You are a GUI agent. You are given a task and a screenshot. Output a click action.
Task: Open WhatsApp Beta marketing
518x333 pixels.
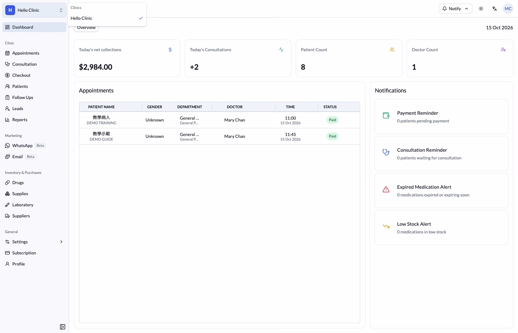pos(34,146)
